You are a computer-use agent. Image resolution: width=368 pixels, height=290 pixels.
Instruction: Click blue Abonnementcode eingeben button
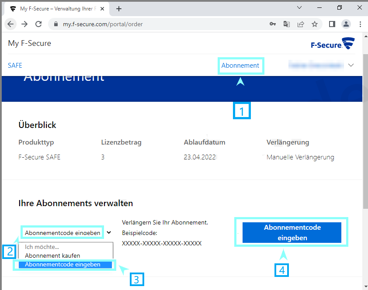[x=292, y=232]
